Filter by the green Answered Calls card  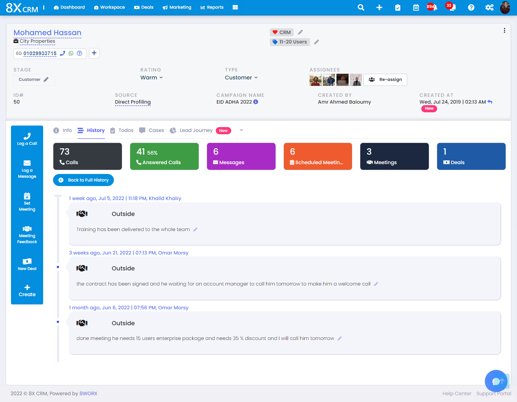pyautogui.click(x=164, y=156)
